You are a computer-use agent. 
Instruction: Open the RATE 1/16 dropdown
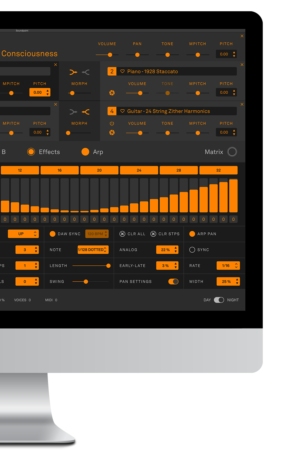click(228, 266)
